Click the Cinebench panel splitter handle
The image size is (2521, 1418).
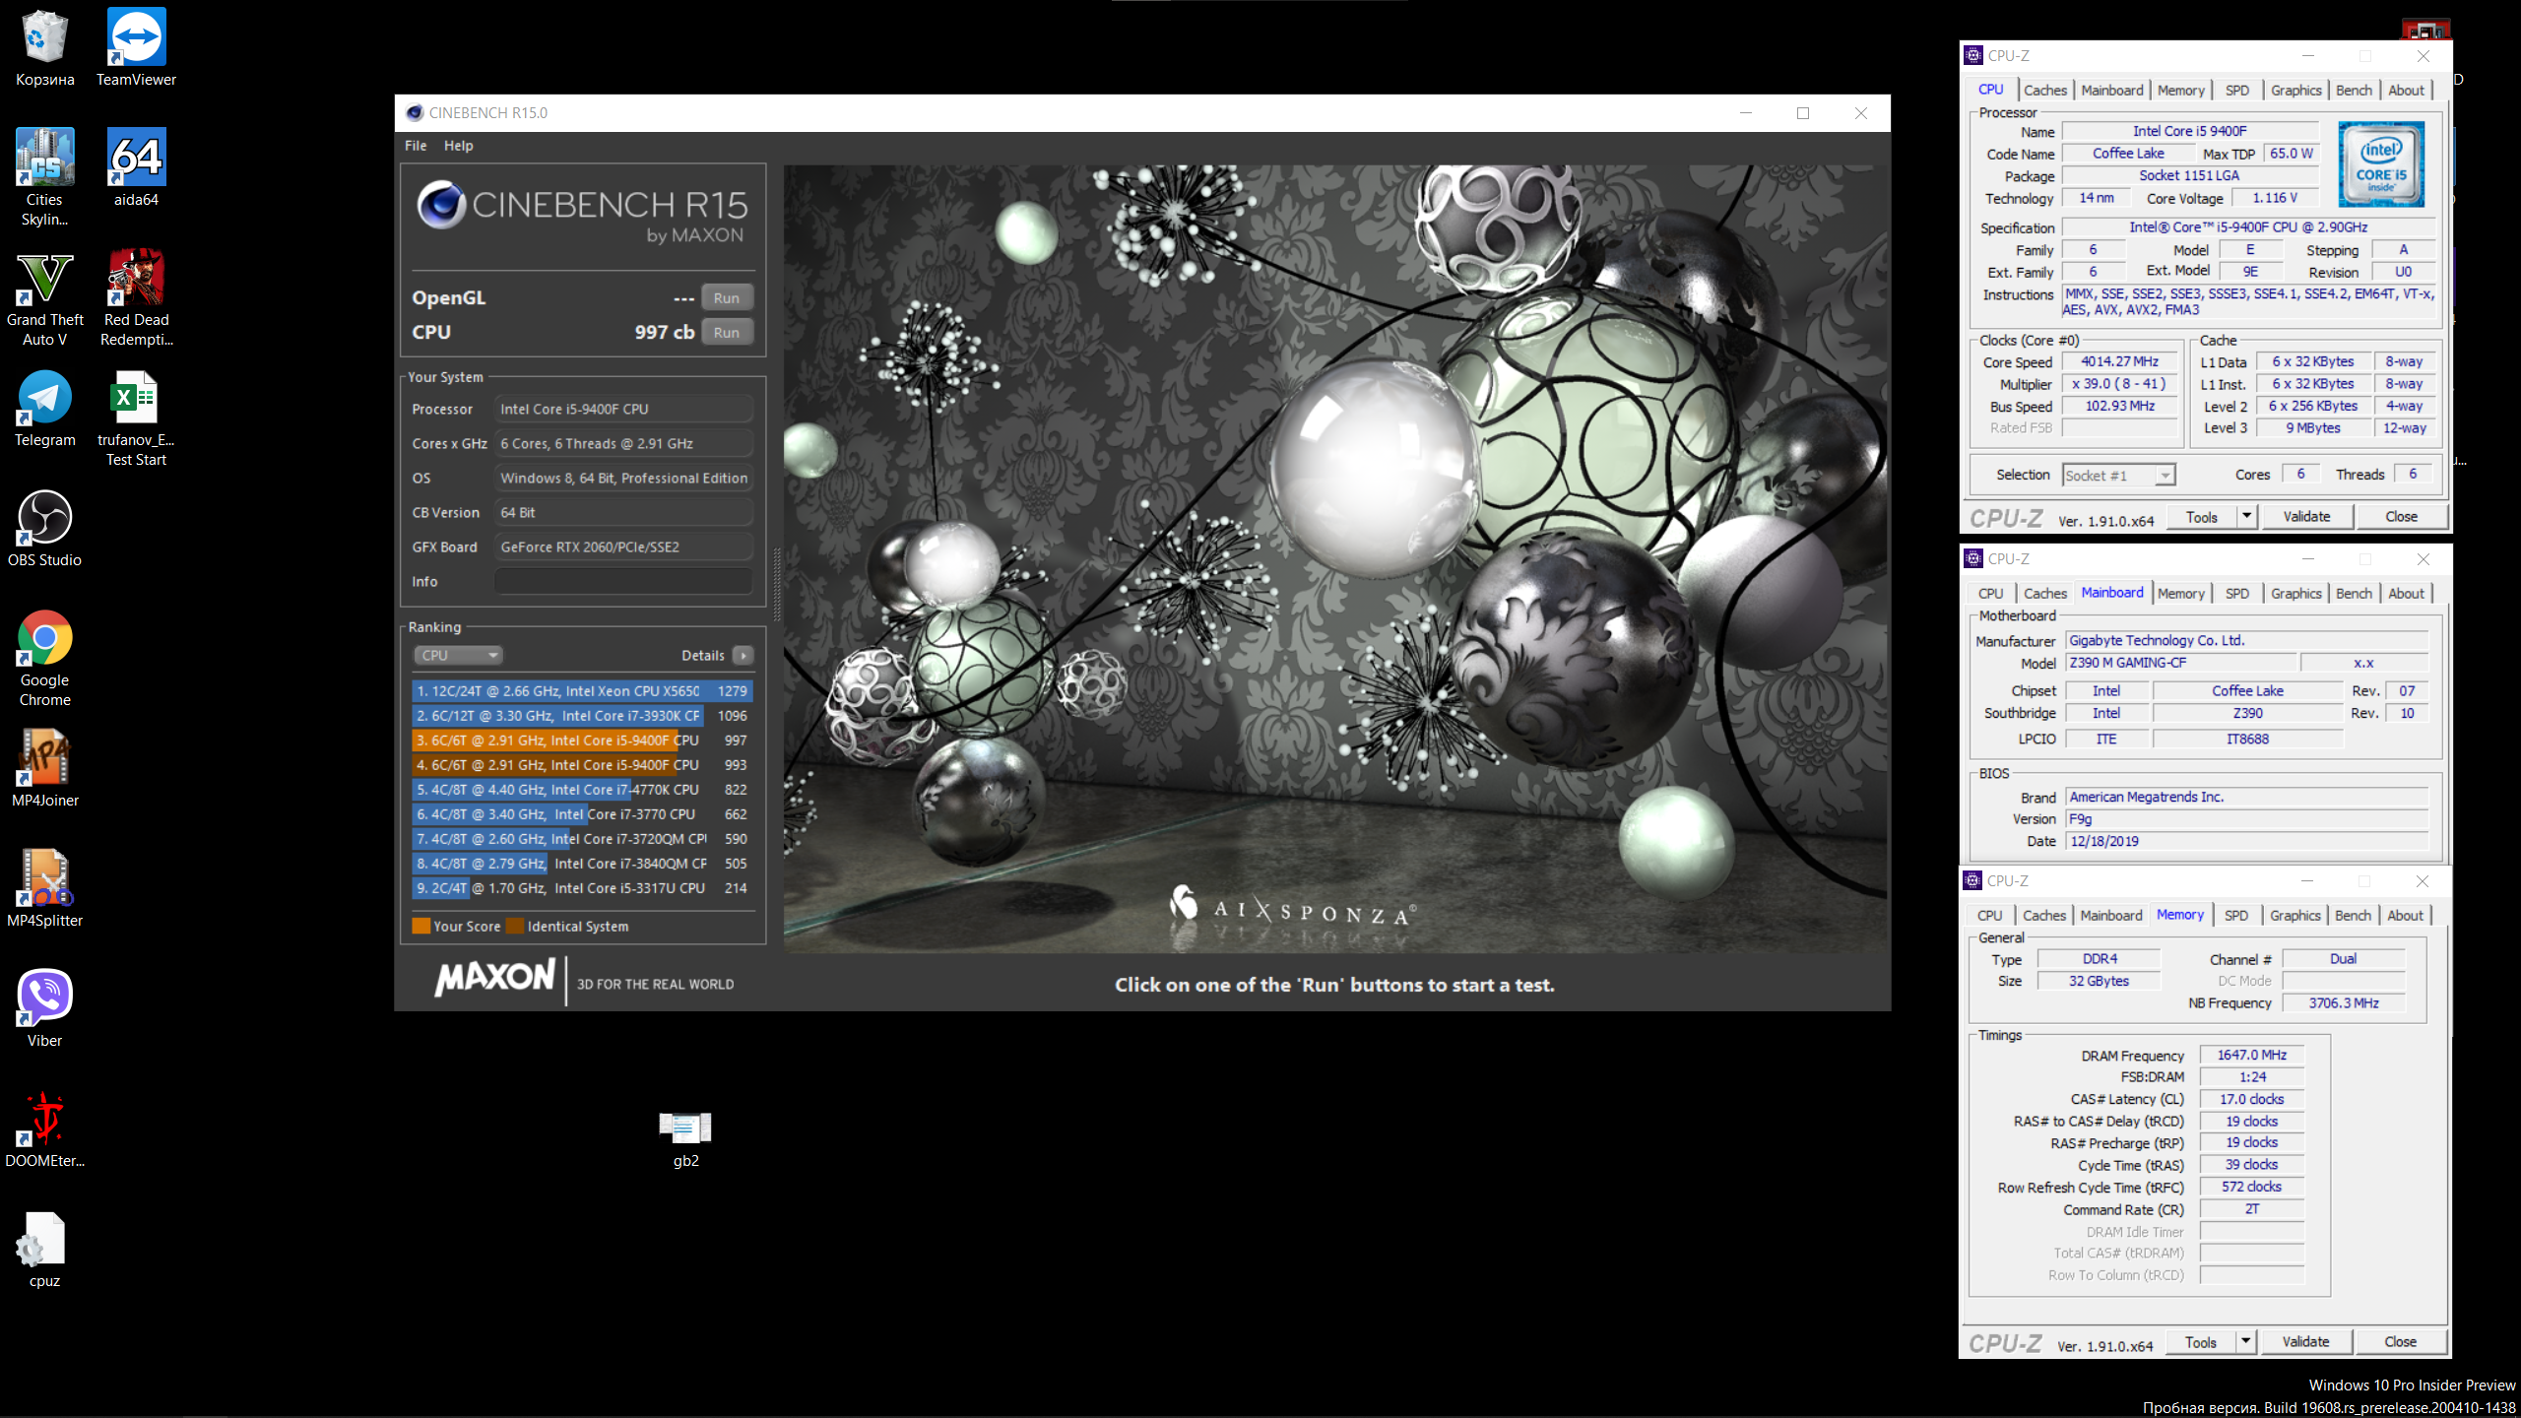pos(777,585)
